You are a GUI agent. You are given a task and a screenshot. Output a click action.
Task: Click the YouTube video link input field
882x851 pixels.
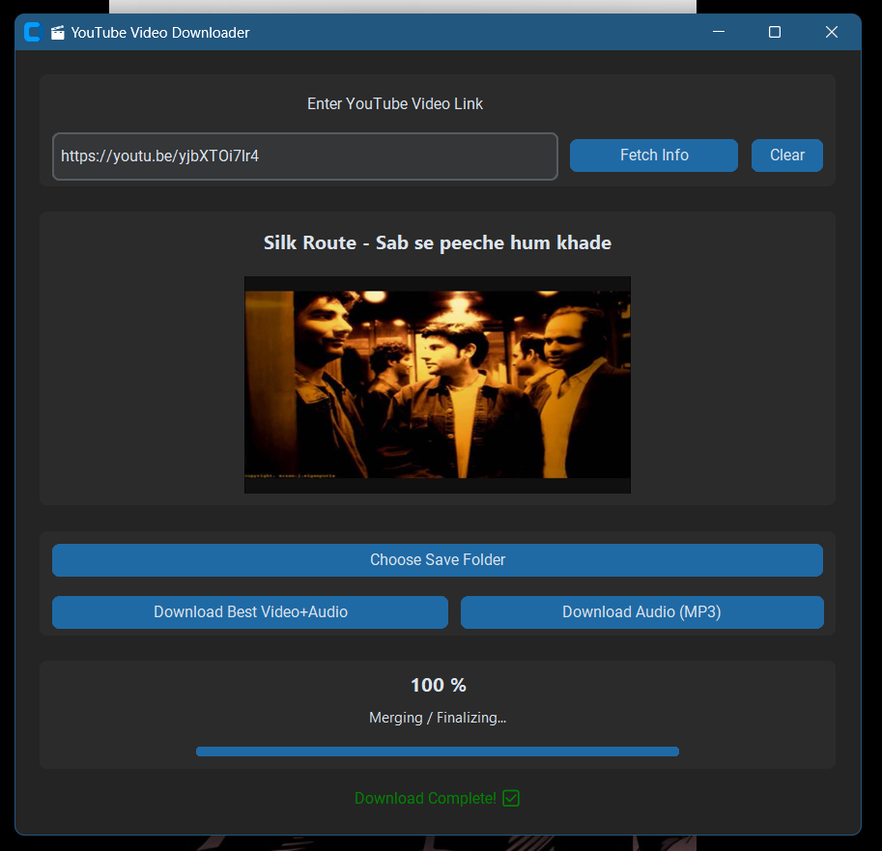click(x=305, y=156)
